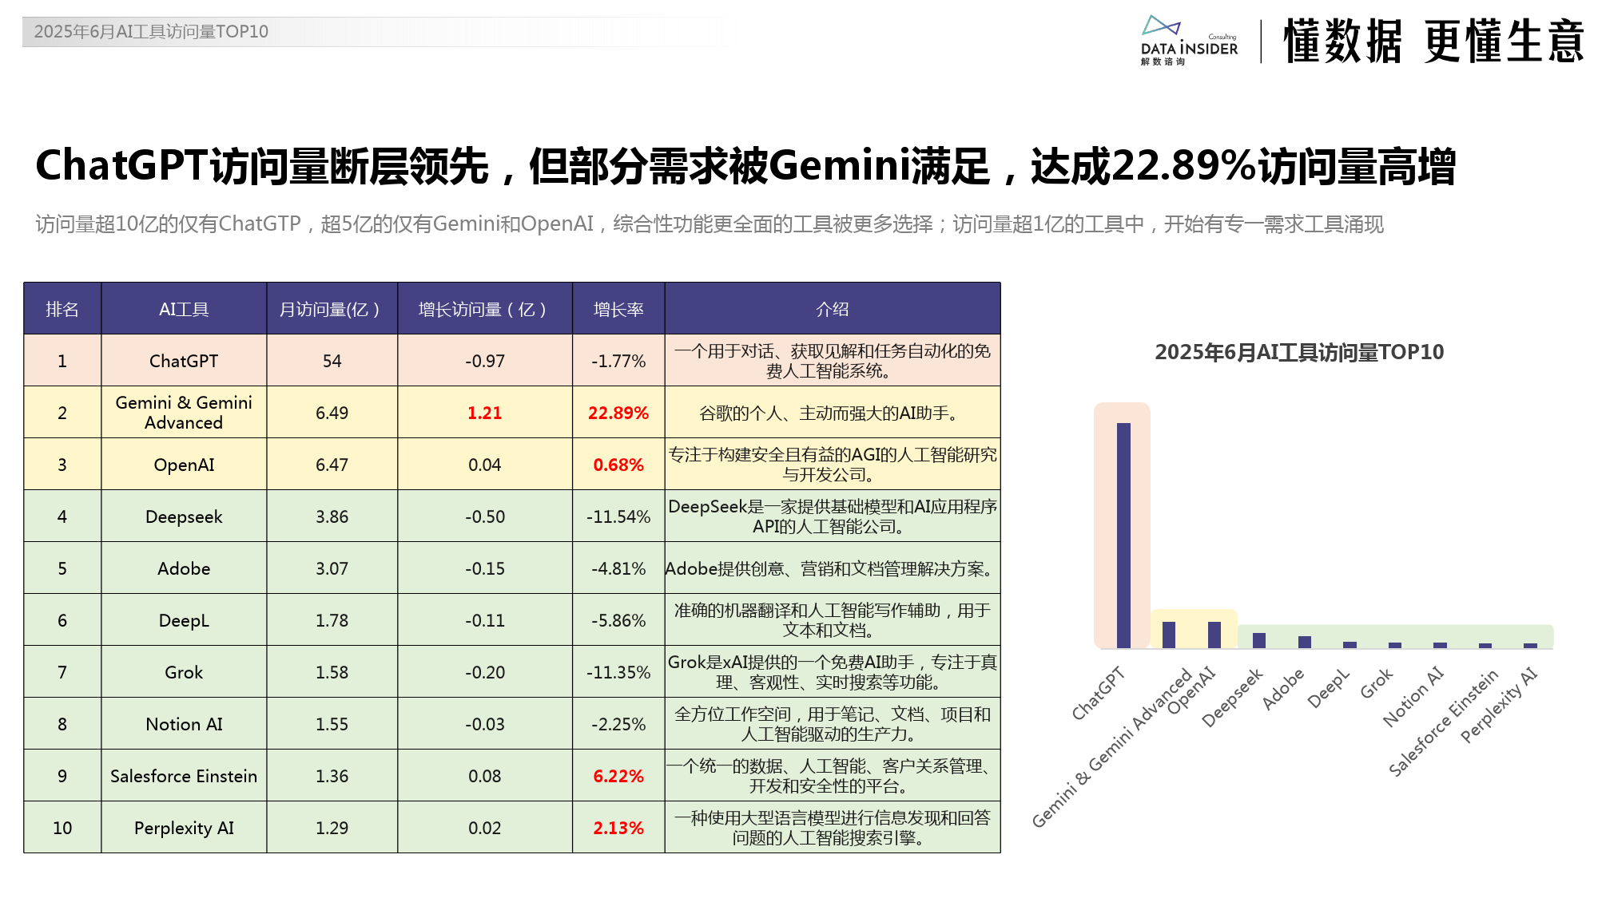Viewport: 1598px width, 898px height.
Task: Click the Deepseek bar in the chart
Action: click(1259, 640)
